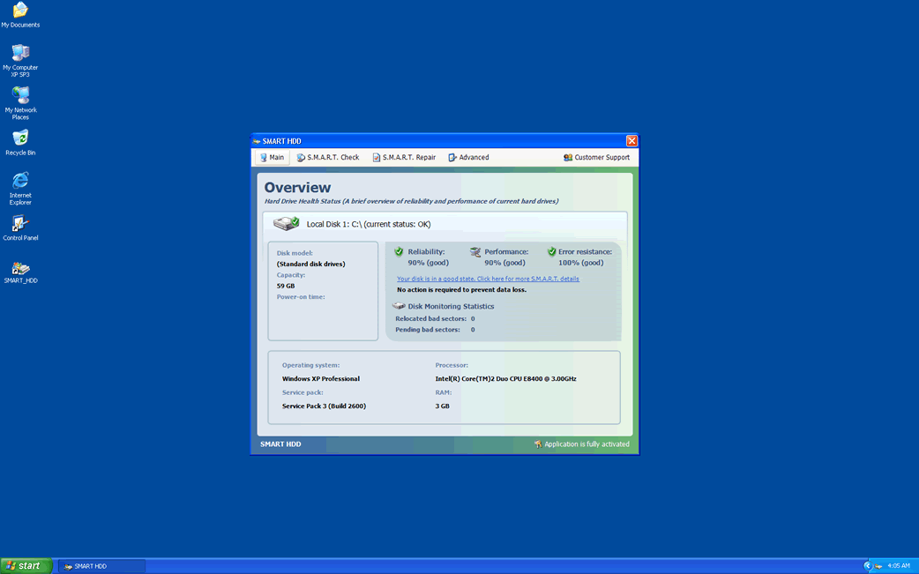Click the Local Disk 1 drive icon

point(287,224)
